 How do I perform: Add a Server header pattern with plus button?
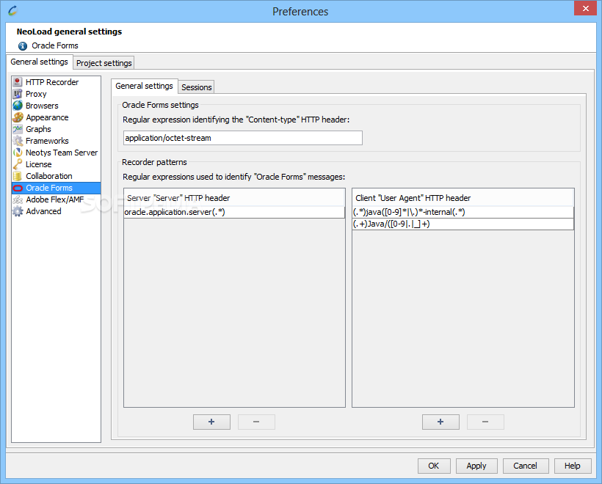coord(211,422)
